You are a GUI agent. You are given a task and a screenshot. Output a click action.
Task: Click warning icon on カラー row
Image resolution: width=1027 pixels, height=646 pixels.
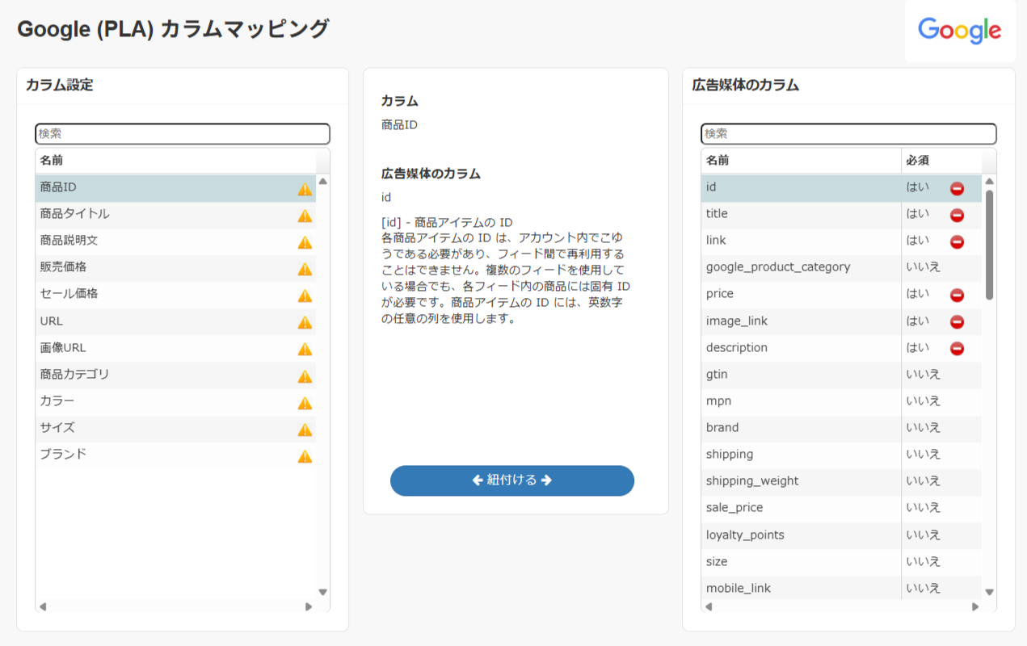305,403
